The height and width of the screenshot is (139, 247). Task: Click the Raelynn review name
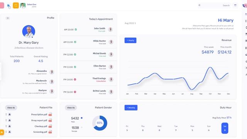pyautogui.click(x=42, y=90)
